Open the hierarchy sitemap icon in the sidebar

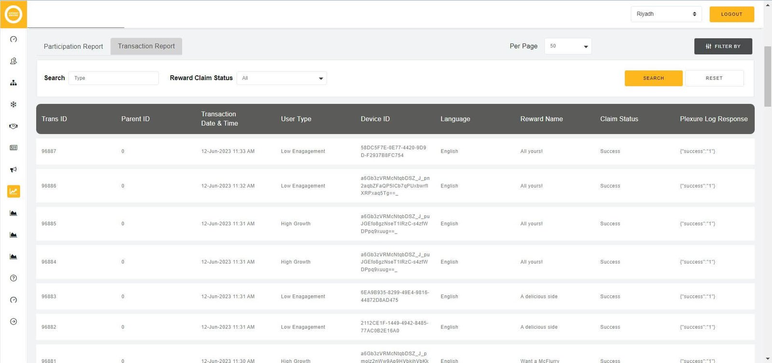point(14,83)
